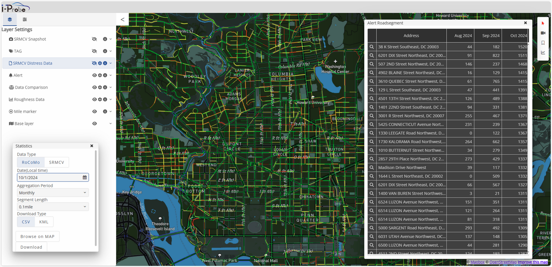Open the Aggregation Period dropdown
Screen dimensions: 552x267
(x=53, y=193)
